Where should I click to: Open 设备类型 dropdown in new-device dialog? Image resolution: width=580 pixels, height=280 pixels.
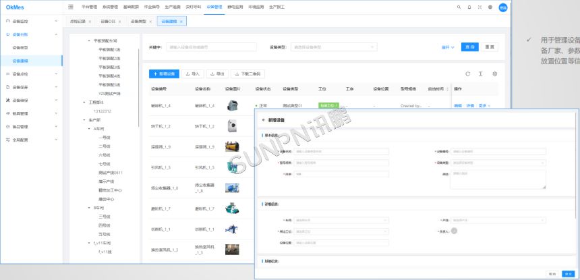tap(498, 163)
